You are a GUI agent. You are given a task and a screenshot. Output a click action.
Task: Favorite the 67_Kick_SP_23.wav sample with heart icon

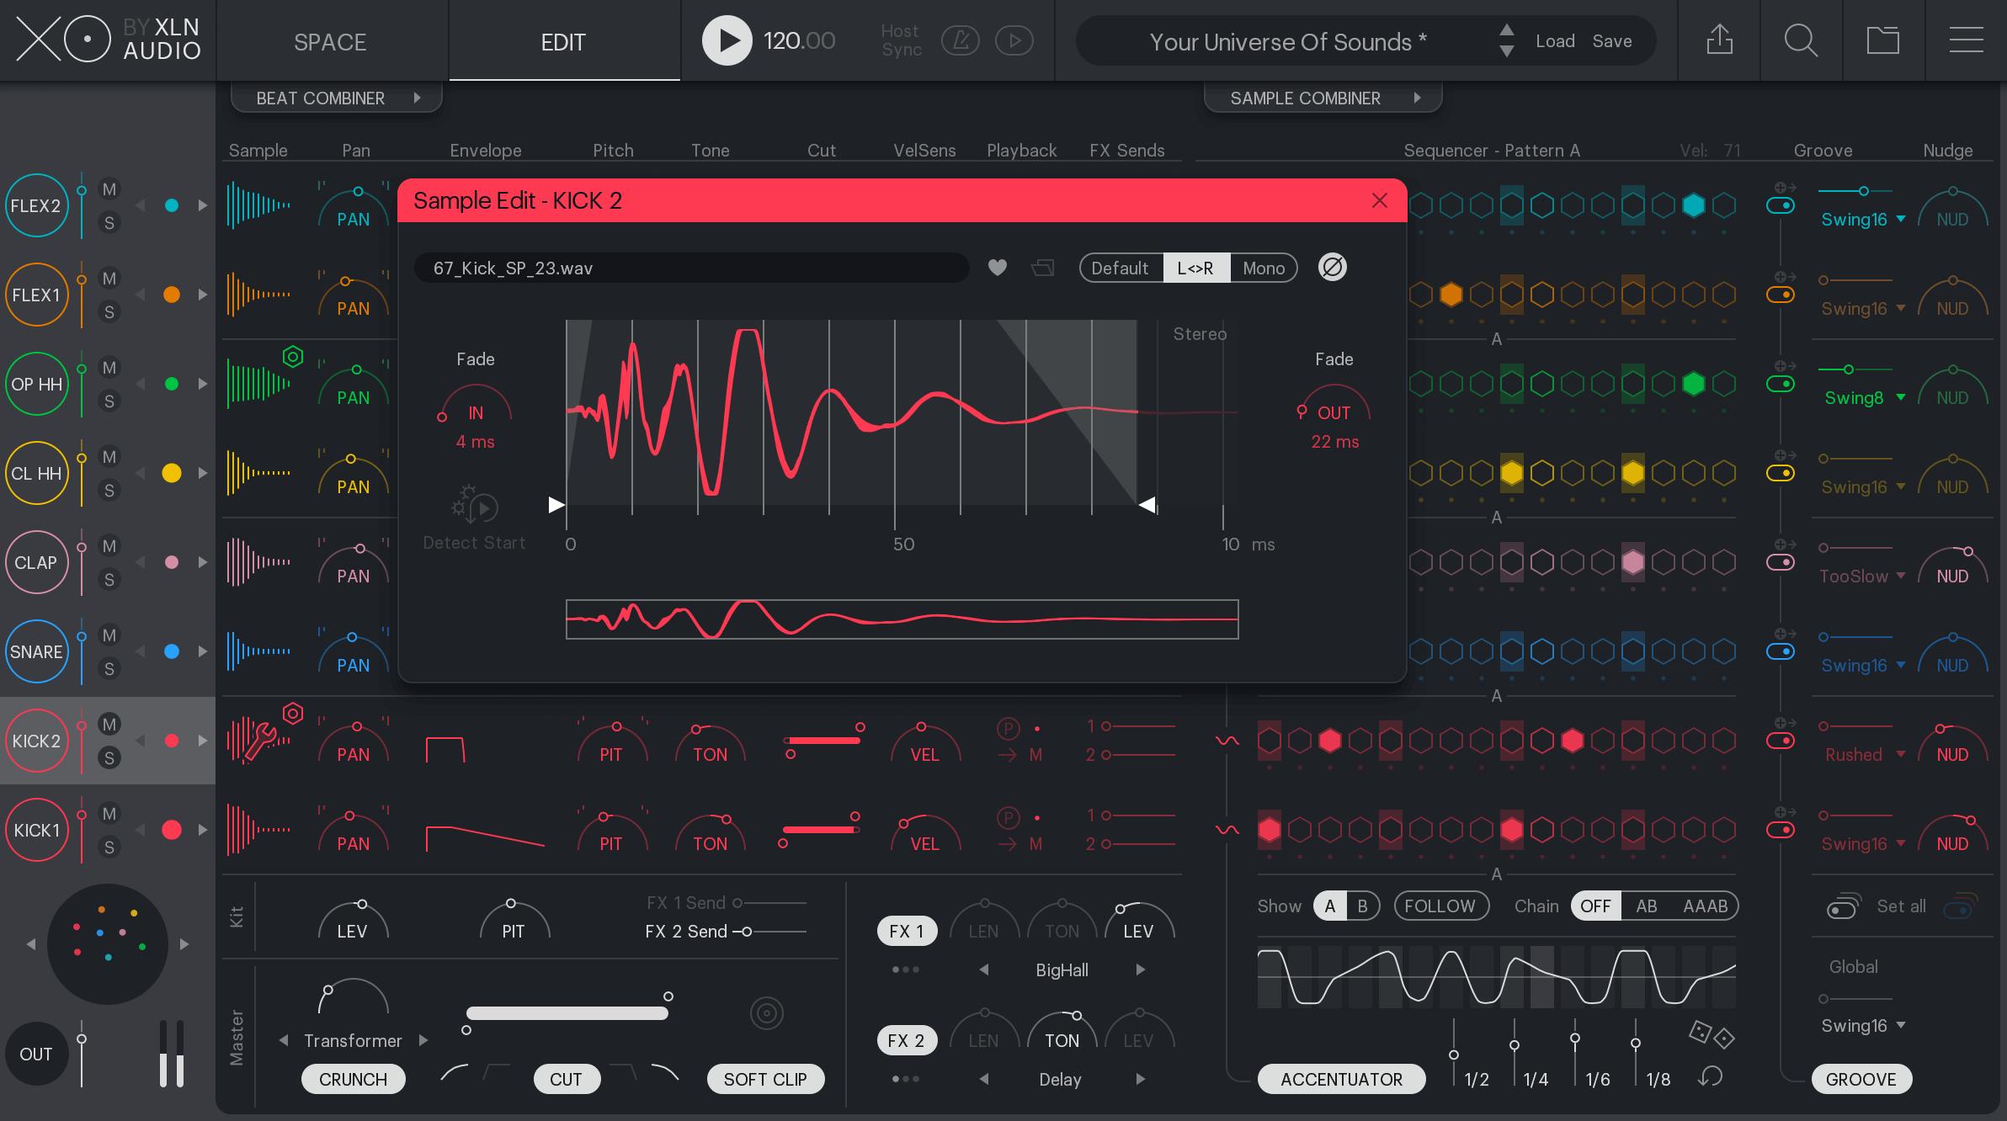(x=998, y=268)
